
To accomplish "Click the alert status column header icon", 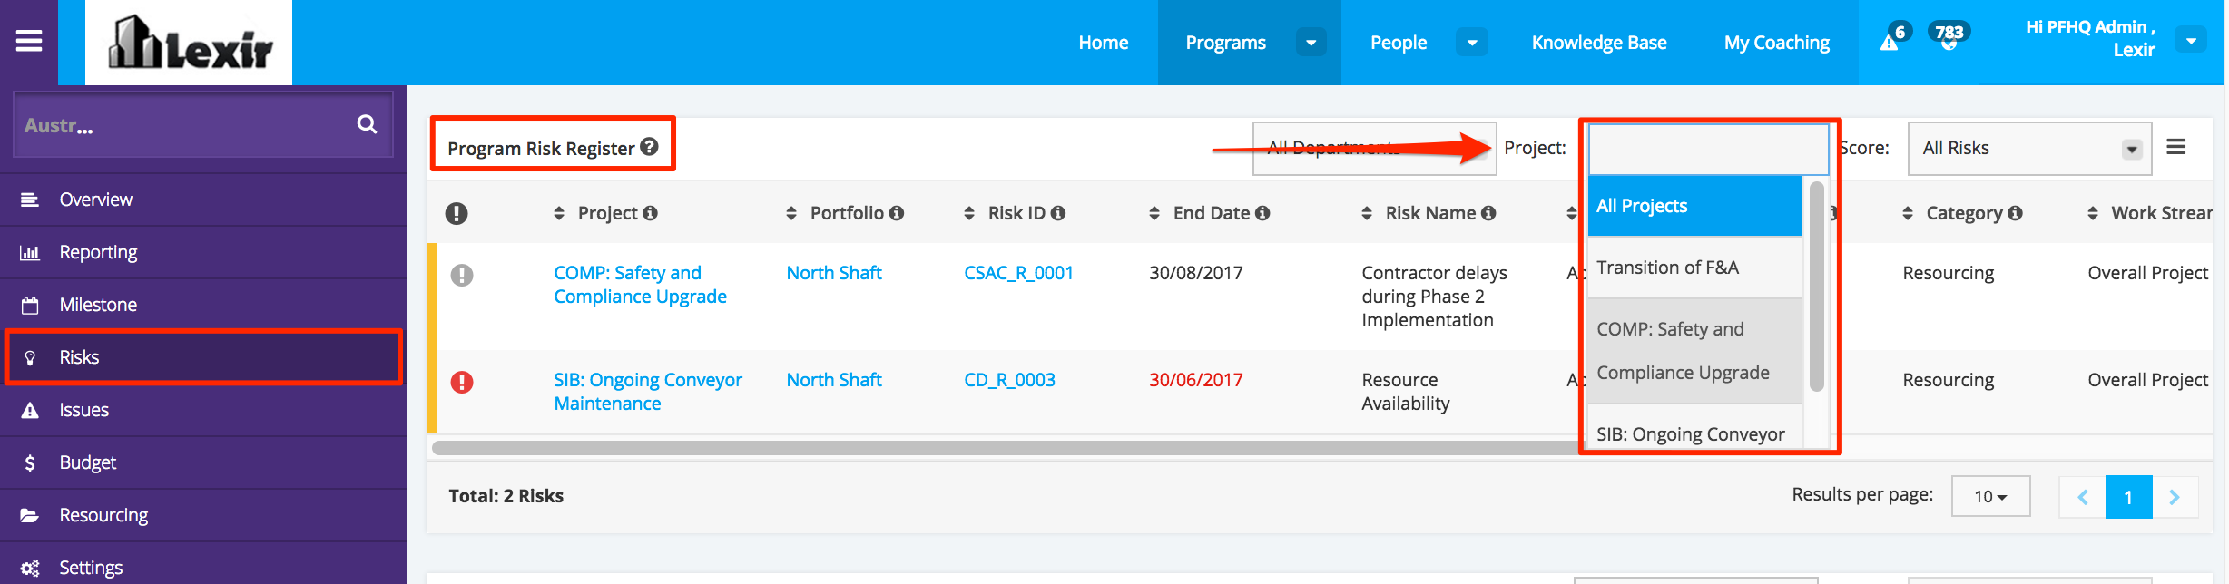I will 457,213.
